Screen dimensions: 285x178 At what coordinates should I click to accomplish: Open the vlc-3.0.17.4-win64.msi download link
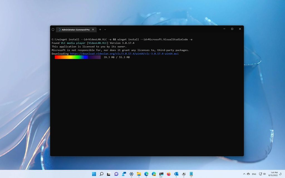click(124, 54)
